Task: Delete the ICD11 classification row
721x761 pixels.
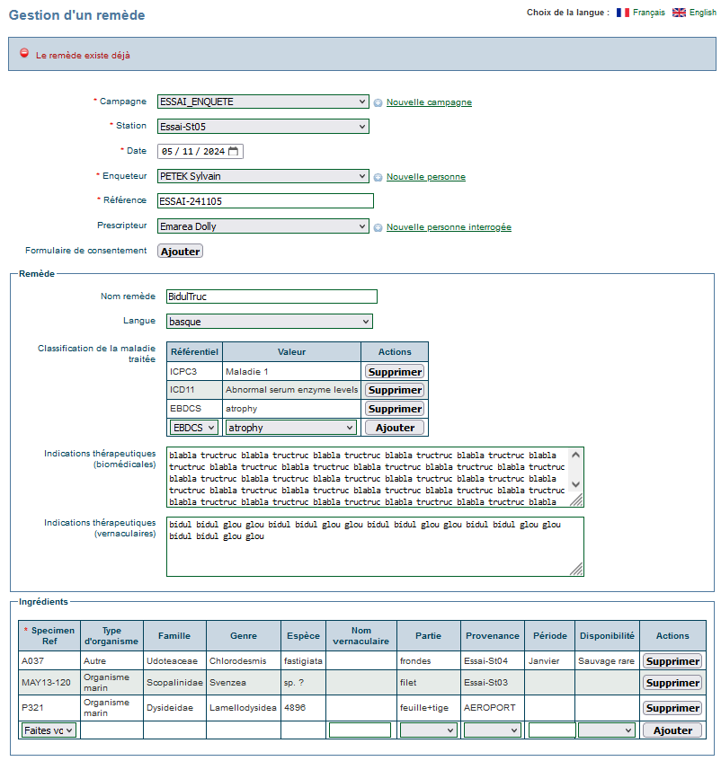Action: [x=395, y=390]
